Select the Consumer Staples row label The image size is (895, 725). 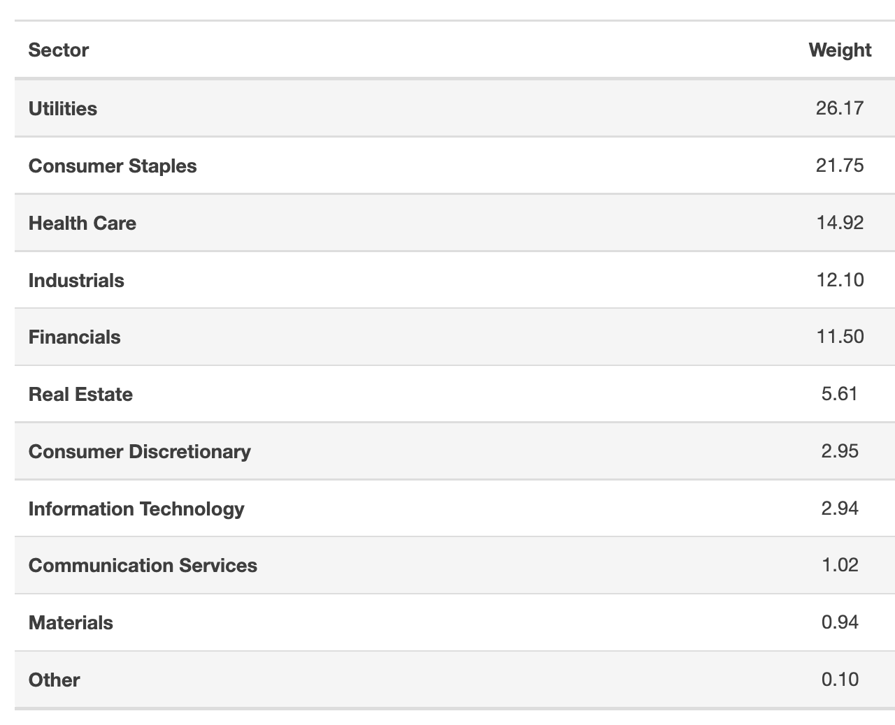point(113,166)
